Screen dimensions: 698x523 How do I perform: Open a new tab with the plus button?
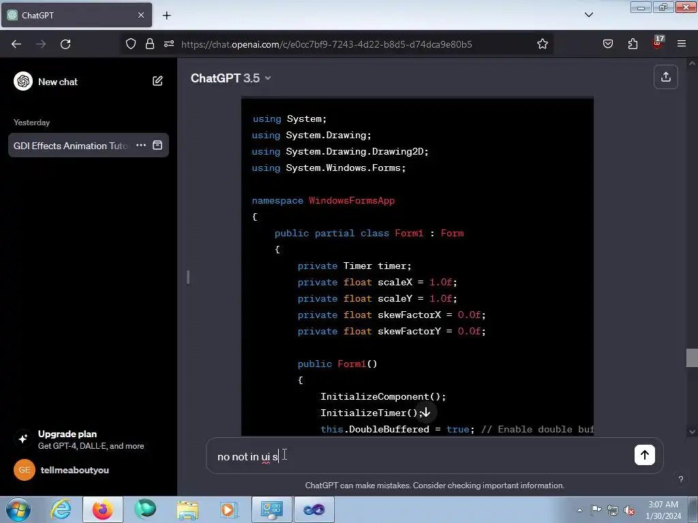click(x=166, y=16)
